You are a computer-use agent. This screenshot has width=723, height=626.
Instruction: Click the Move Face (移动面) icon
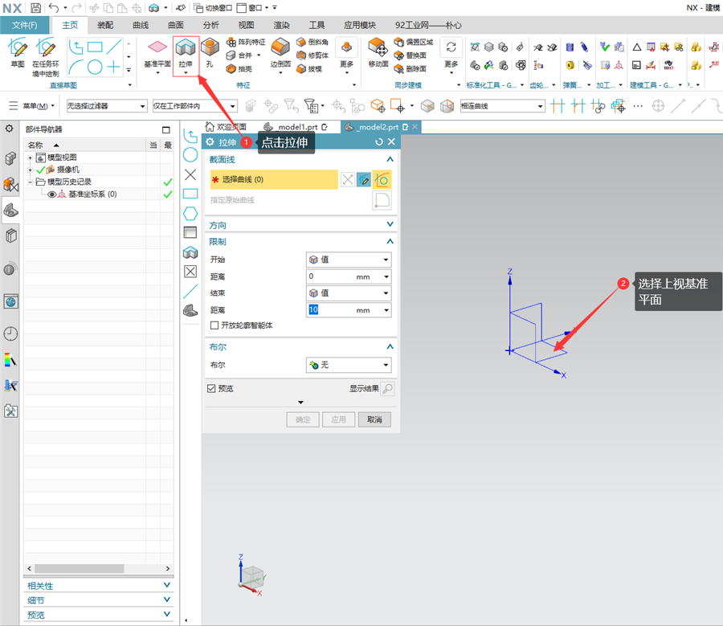(378, 53)
